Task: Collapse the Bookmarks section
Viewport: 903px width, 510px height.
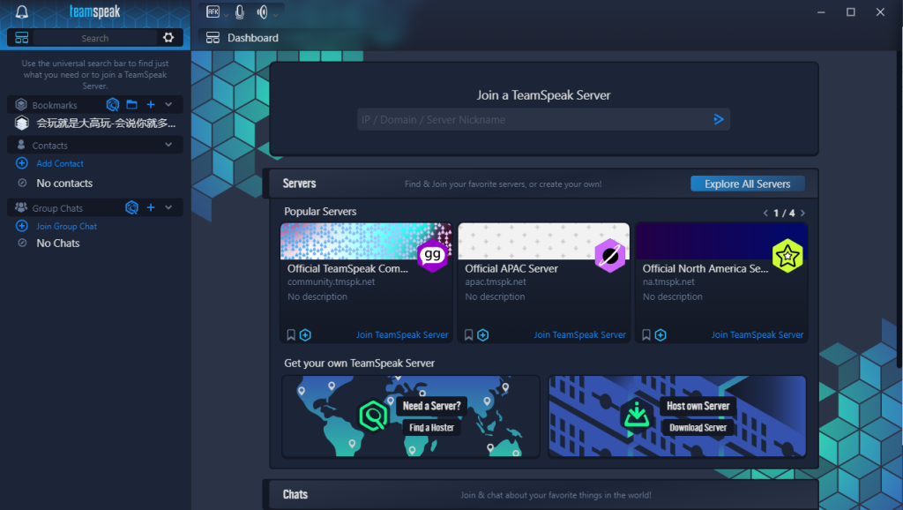Action: tap(168, 105)
